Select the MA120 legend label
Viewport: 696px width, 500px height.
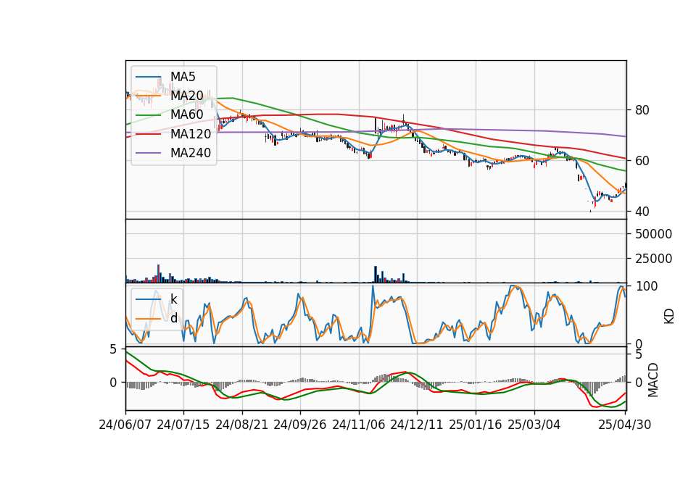click(191, 134)
